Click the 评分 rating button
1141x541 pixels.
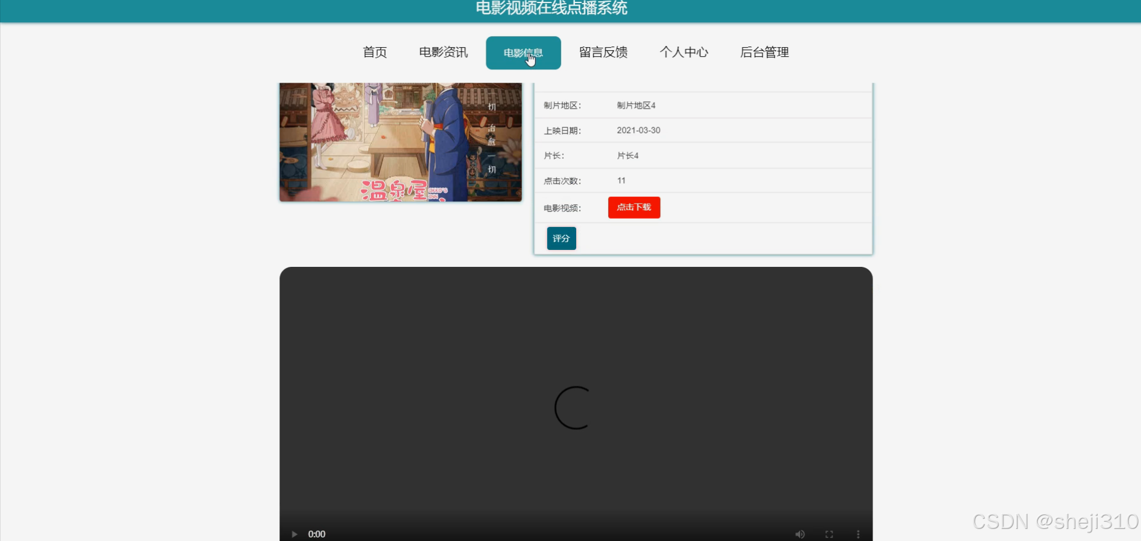click(x=561, y=238)
